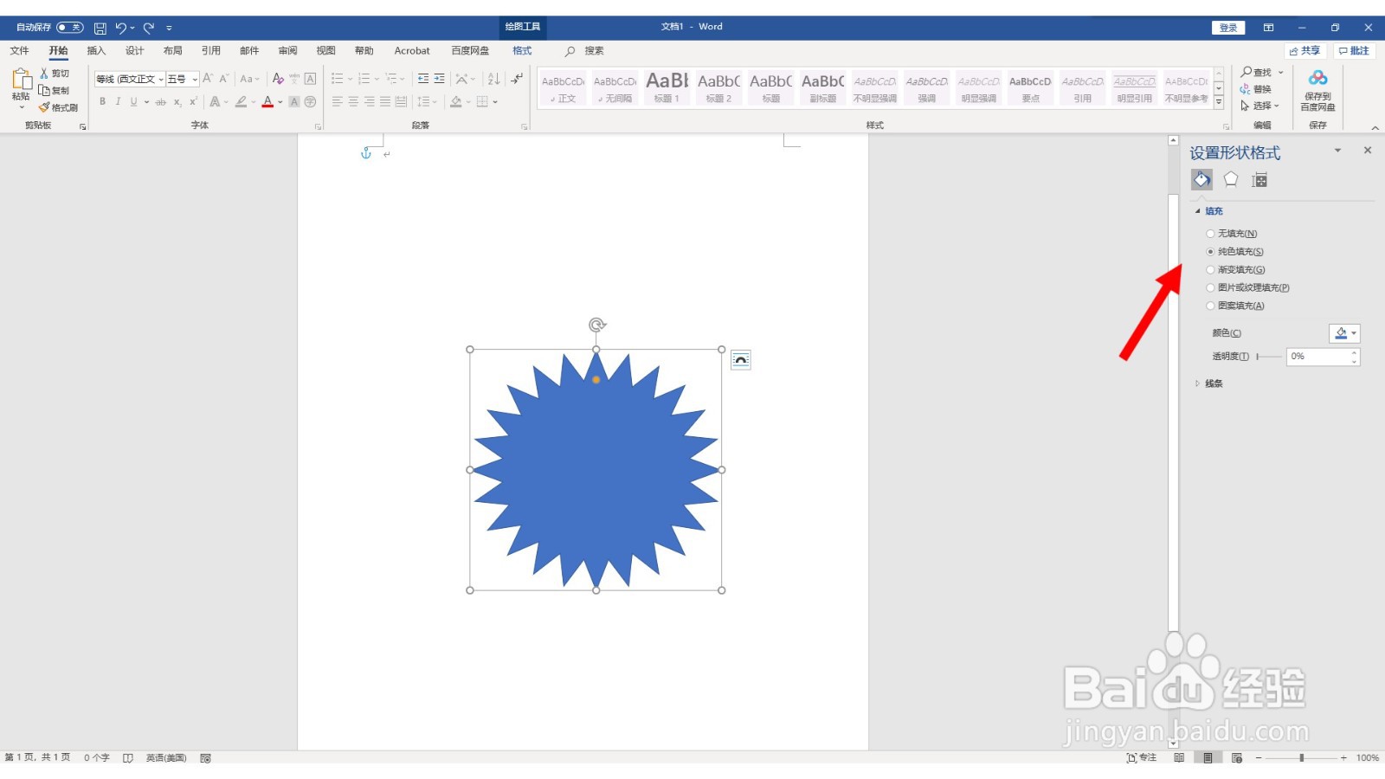Viewport: 1385px width, 779px height.
Task: Click the Cut (剪切) scissors icon
Action: [x=44, y=74]
